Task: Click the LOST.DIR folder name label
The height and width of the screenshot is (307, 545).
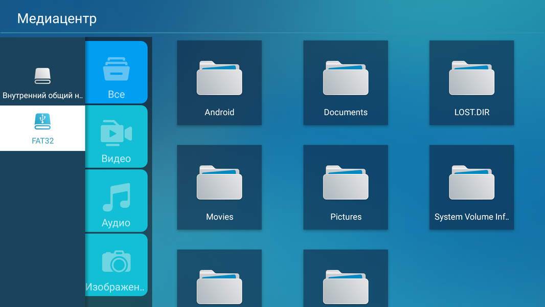Action: tap(472, 112)
